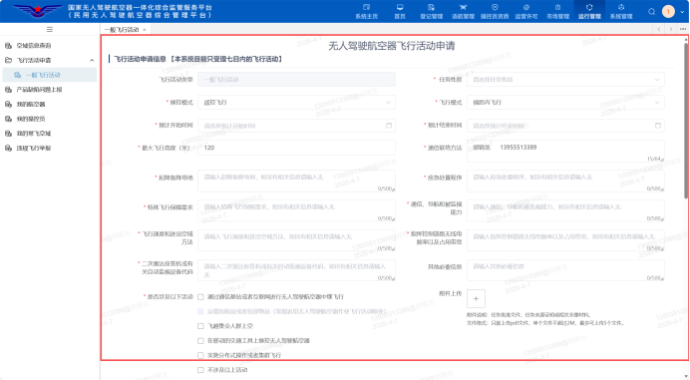Click the 指挥控制链路无线电频率 text area

point(565,240)
